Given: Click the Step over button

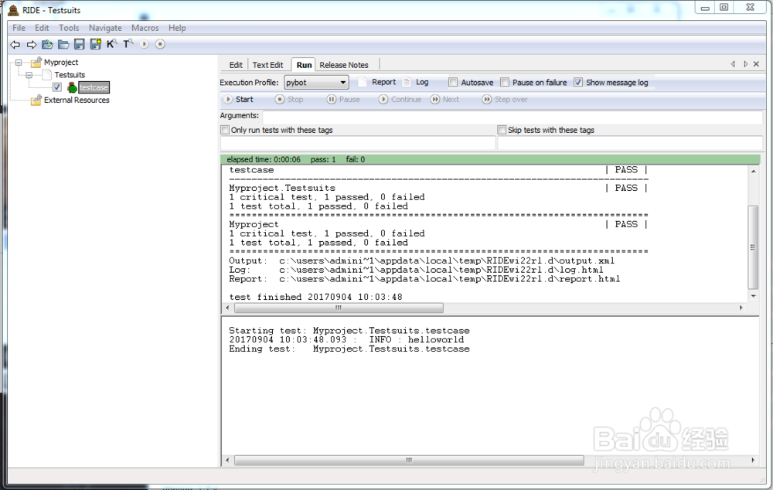Looking at the screenshot, I should click(505, 100).
